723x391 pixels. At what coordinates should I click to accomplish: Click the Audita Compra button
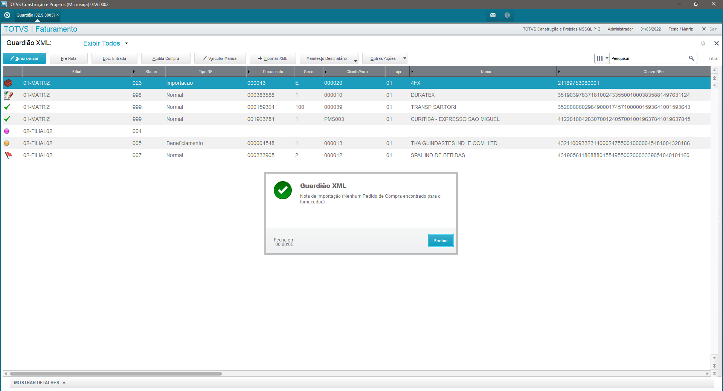pos(166,58)
